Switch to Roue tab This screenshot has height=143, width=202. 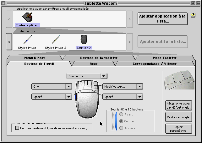click(x=94, y=64)
